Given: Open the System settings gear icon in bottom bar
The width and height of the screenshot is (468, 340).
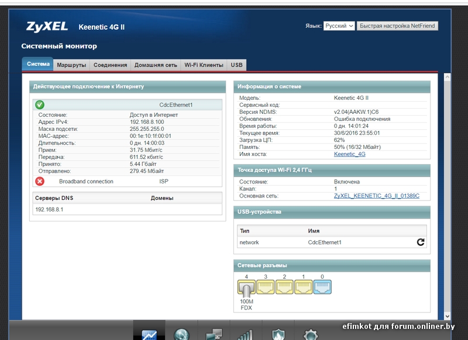Looking at the screenshot, I should pyautogui.click(x=311, y=334).
